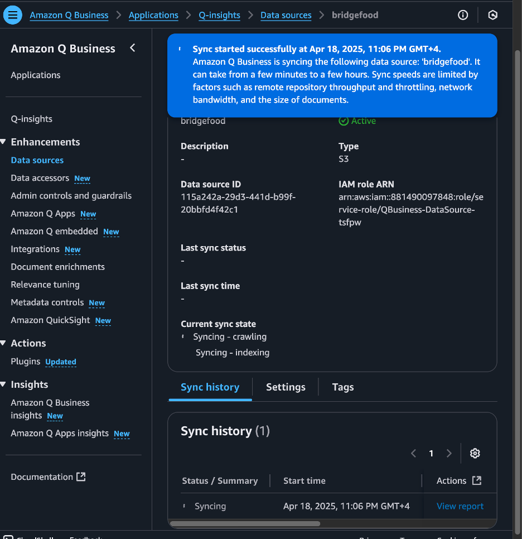Click page number 1 in pagination
Viewport: 522px width, 539px height.
click(431, 454)
